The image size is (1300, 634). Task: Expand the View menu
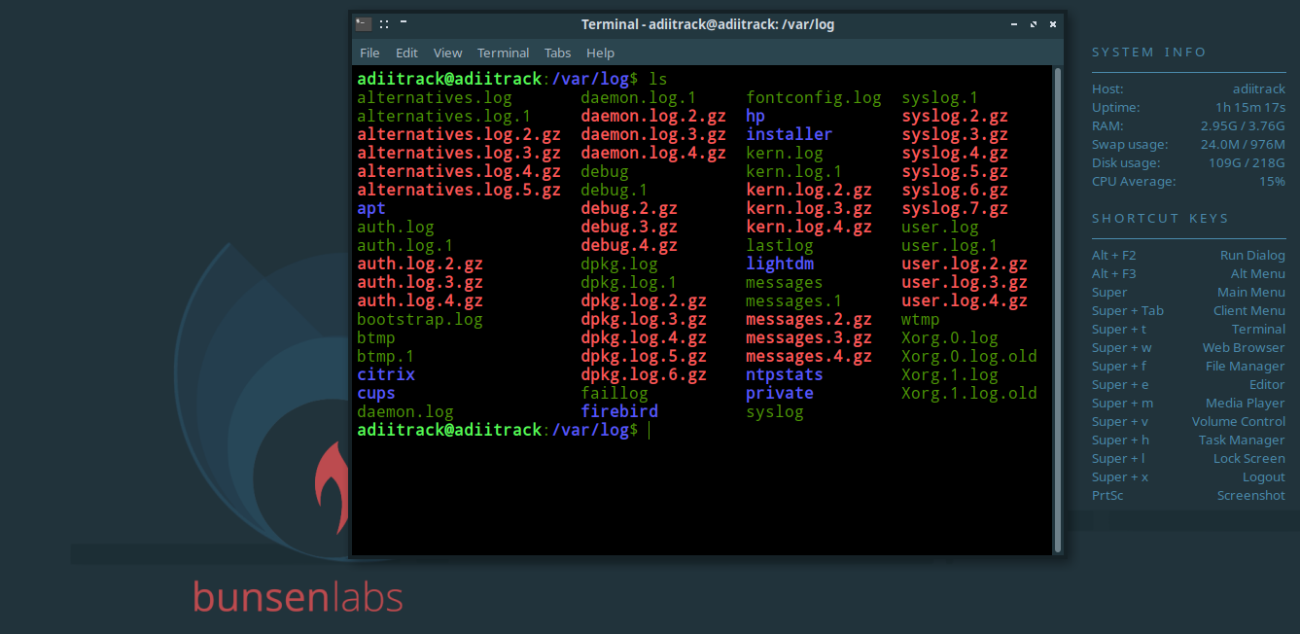click(x=447, y=53)
